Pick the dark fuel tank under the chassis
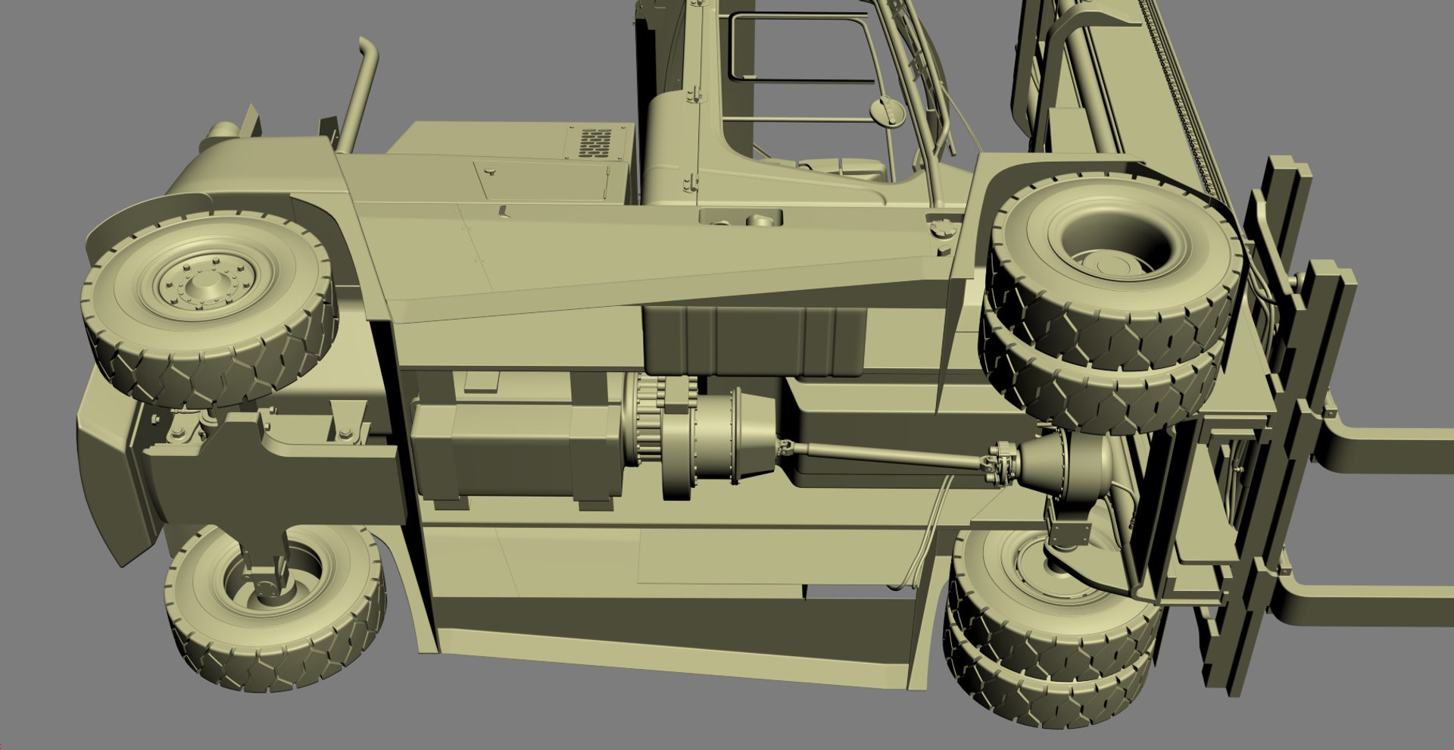This screenshot has width=1454, height=750. point(754,342)
